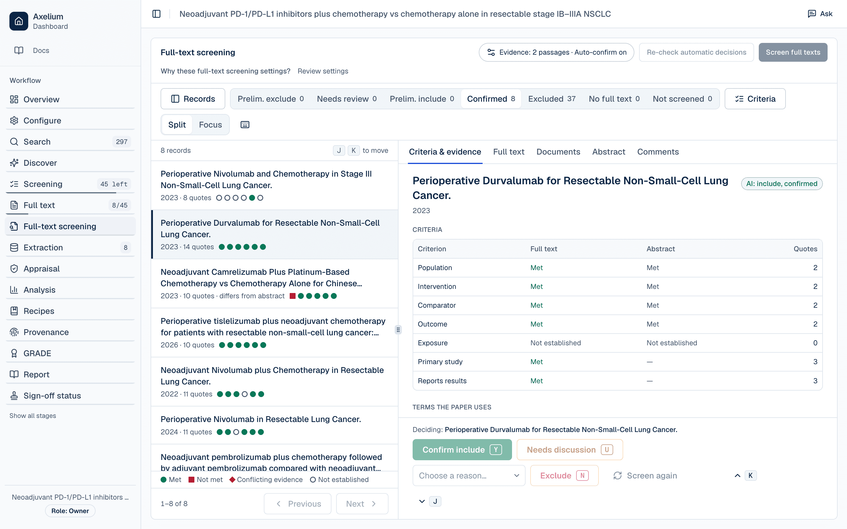Open the Docs book icon
Image resolution: width=847 pixels, height=529 pixels.
click(x=19, y=50)
